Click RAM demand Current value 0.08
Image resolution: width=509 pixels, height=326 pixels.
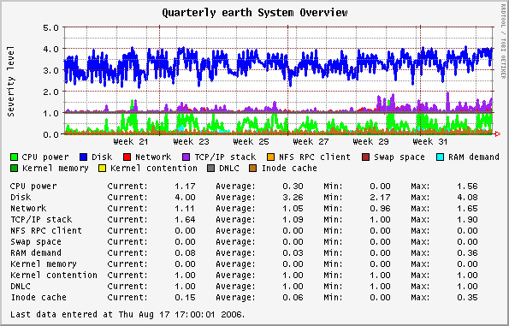(x=185, y=253)
